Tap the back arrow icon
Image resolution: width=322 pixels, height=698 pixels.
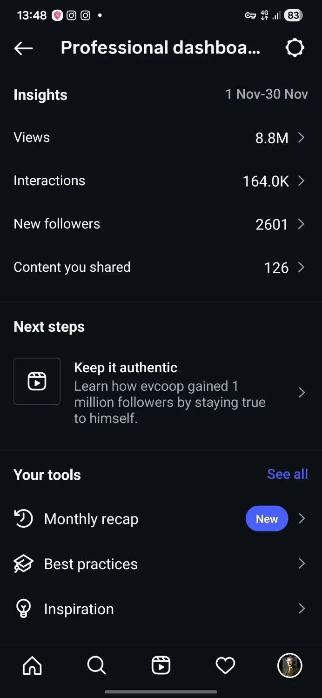(23, 48)
